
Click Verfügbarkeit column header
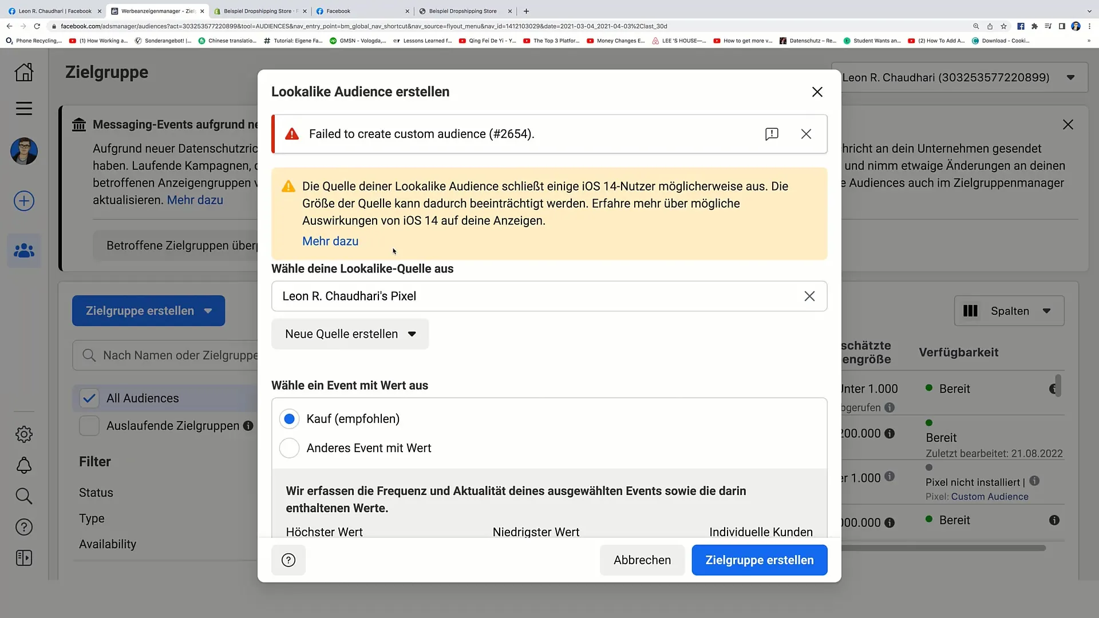pos(959,352)
